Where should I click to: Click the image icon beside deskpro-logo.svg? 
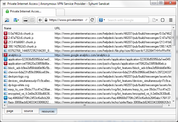coord(6,77)
